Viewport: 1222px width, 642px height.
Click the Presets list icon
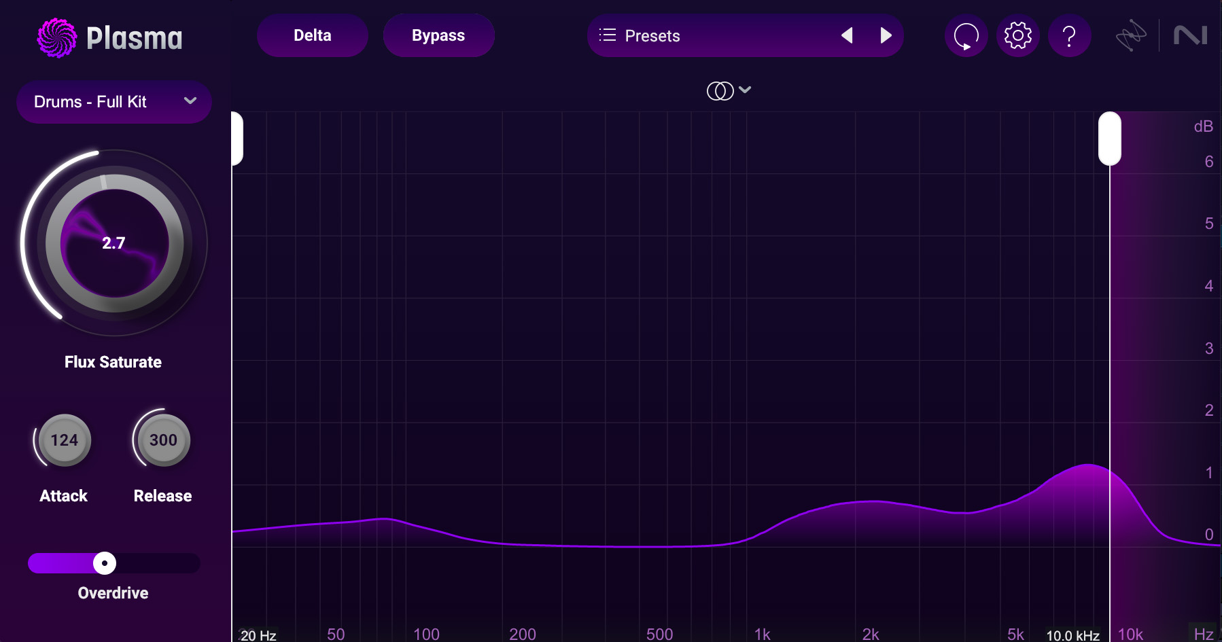tap(607, 35)
